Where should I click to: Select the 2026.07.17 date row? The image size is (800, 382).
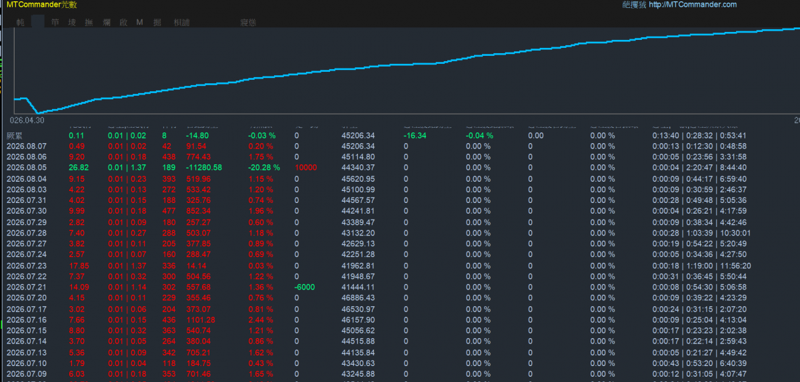click(x=400, y=309)
